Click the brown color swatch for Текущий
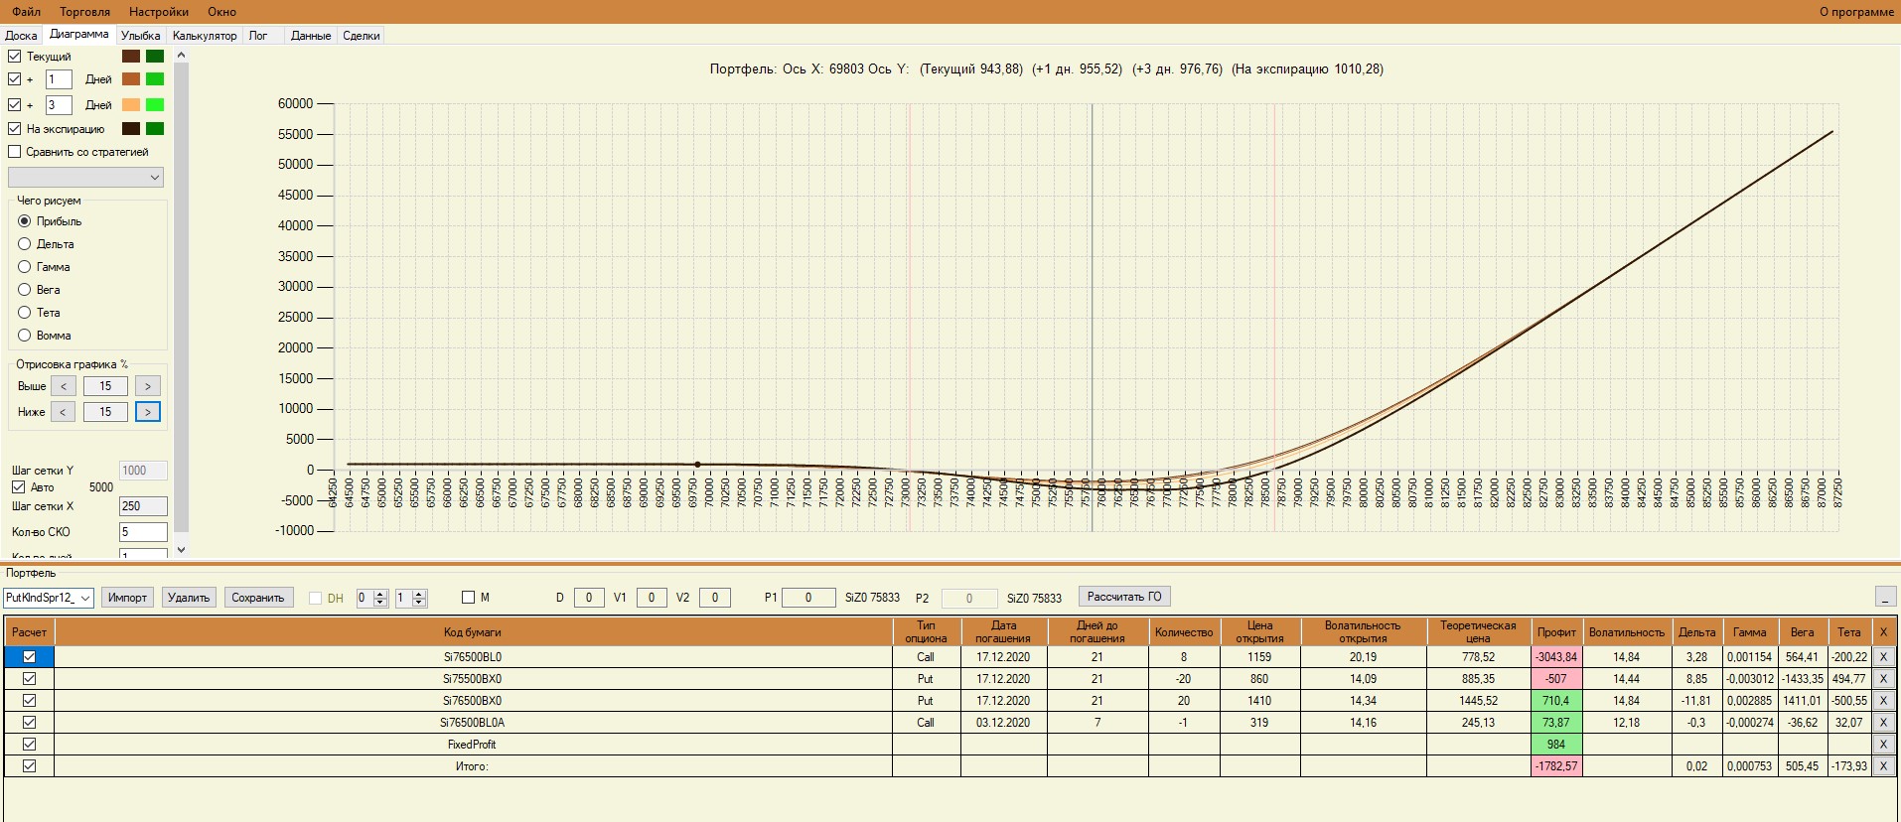 [x=131, y=57]
